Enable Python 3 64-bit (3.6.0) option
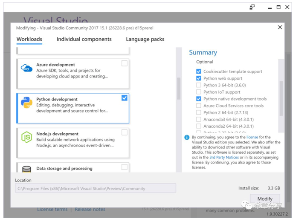The width and height of the screenshot is (293, 218). tap(199, 85)
